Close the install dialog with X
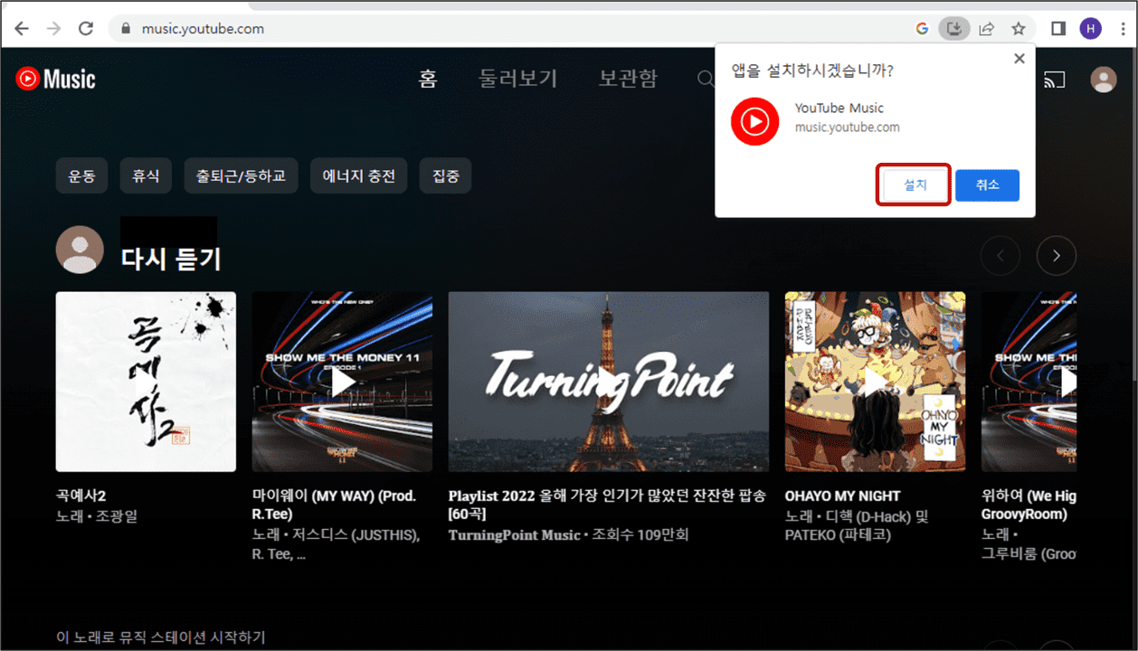 1019,59
